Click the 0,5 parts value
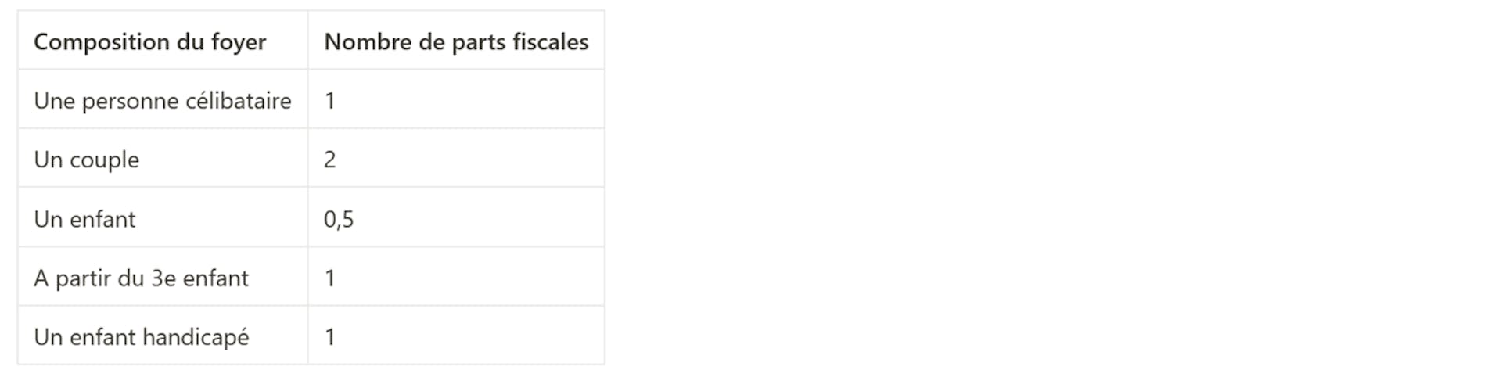The width and height of the screenshot is (1502, 377). (339, 219)
